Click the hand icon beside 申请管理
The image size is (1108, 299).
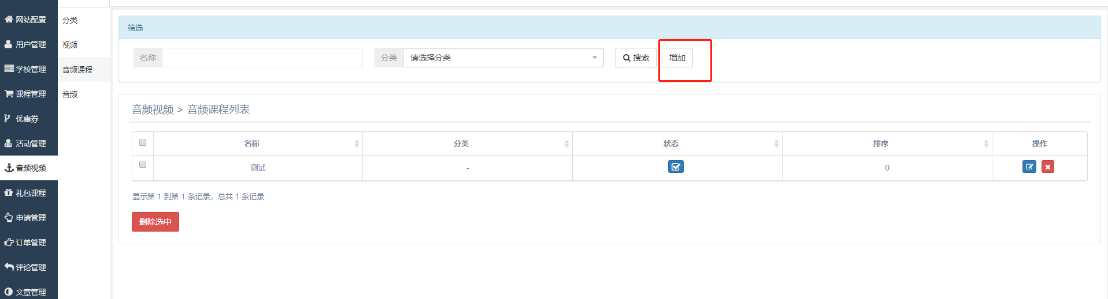(x=9, y=217)
